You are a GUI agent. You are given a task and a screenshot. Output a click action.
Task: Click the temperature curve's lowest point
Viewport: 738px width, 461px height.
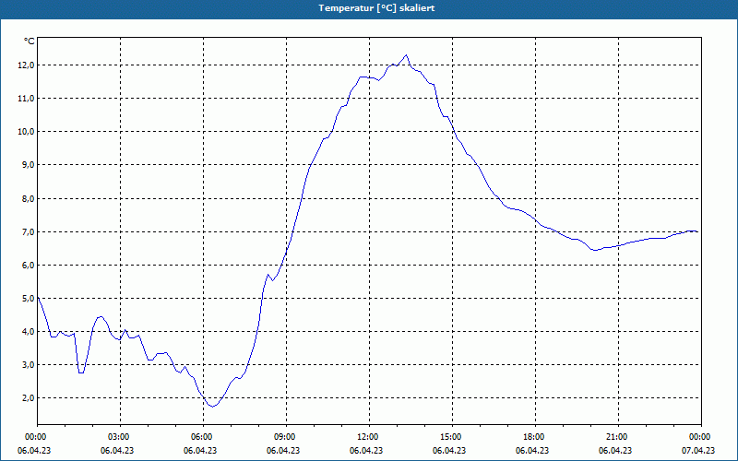[213, 407]
